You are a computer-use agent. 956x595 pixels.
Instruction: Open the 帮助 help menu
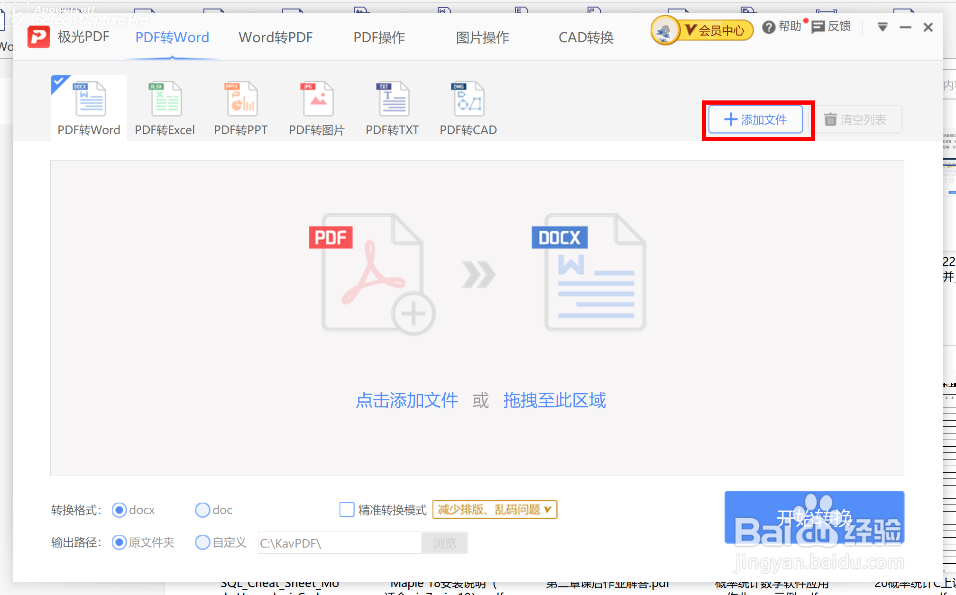(x=781, y=27)
